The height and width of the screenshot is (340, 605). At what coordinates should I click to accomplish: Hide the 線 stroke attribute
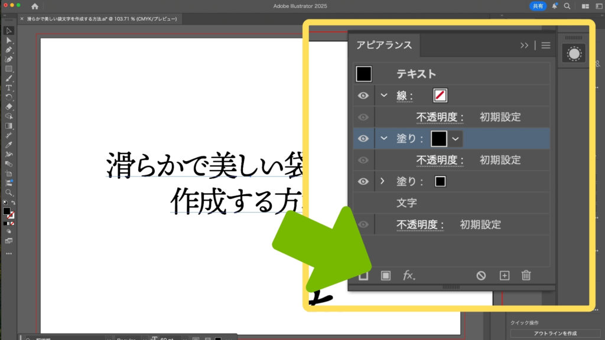point(363,96)
